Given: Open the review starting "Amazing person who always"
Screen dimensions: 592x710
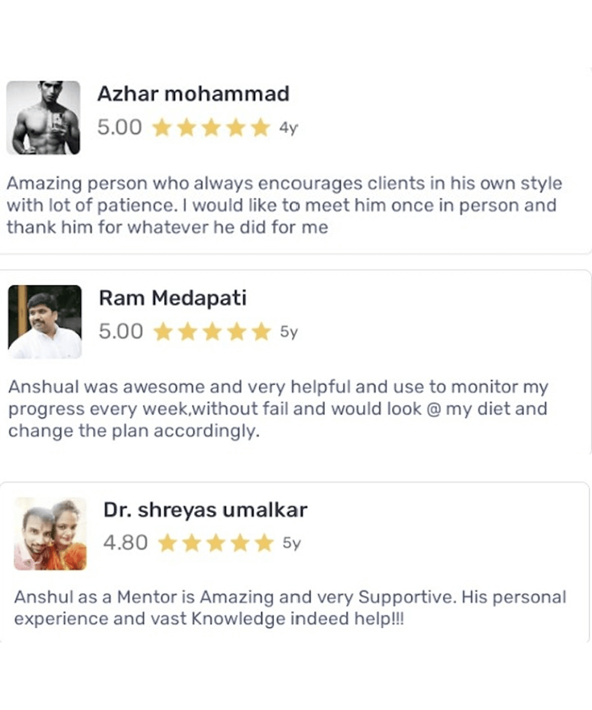Looking at the screenshot, I should tap(284, 205).
